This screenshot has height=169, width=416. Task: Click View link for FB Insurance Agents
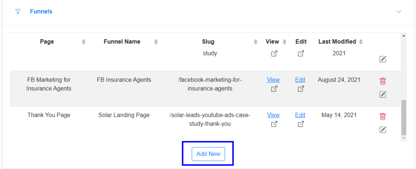point(273,80)
